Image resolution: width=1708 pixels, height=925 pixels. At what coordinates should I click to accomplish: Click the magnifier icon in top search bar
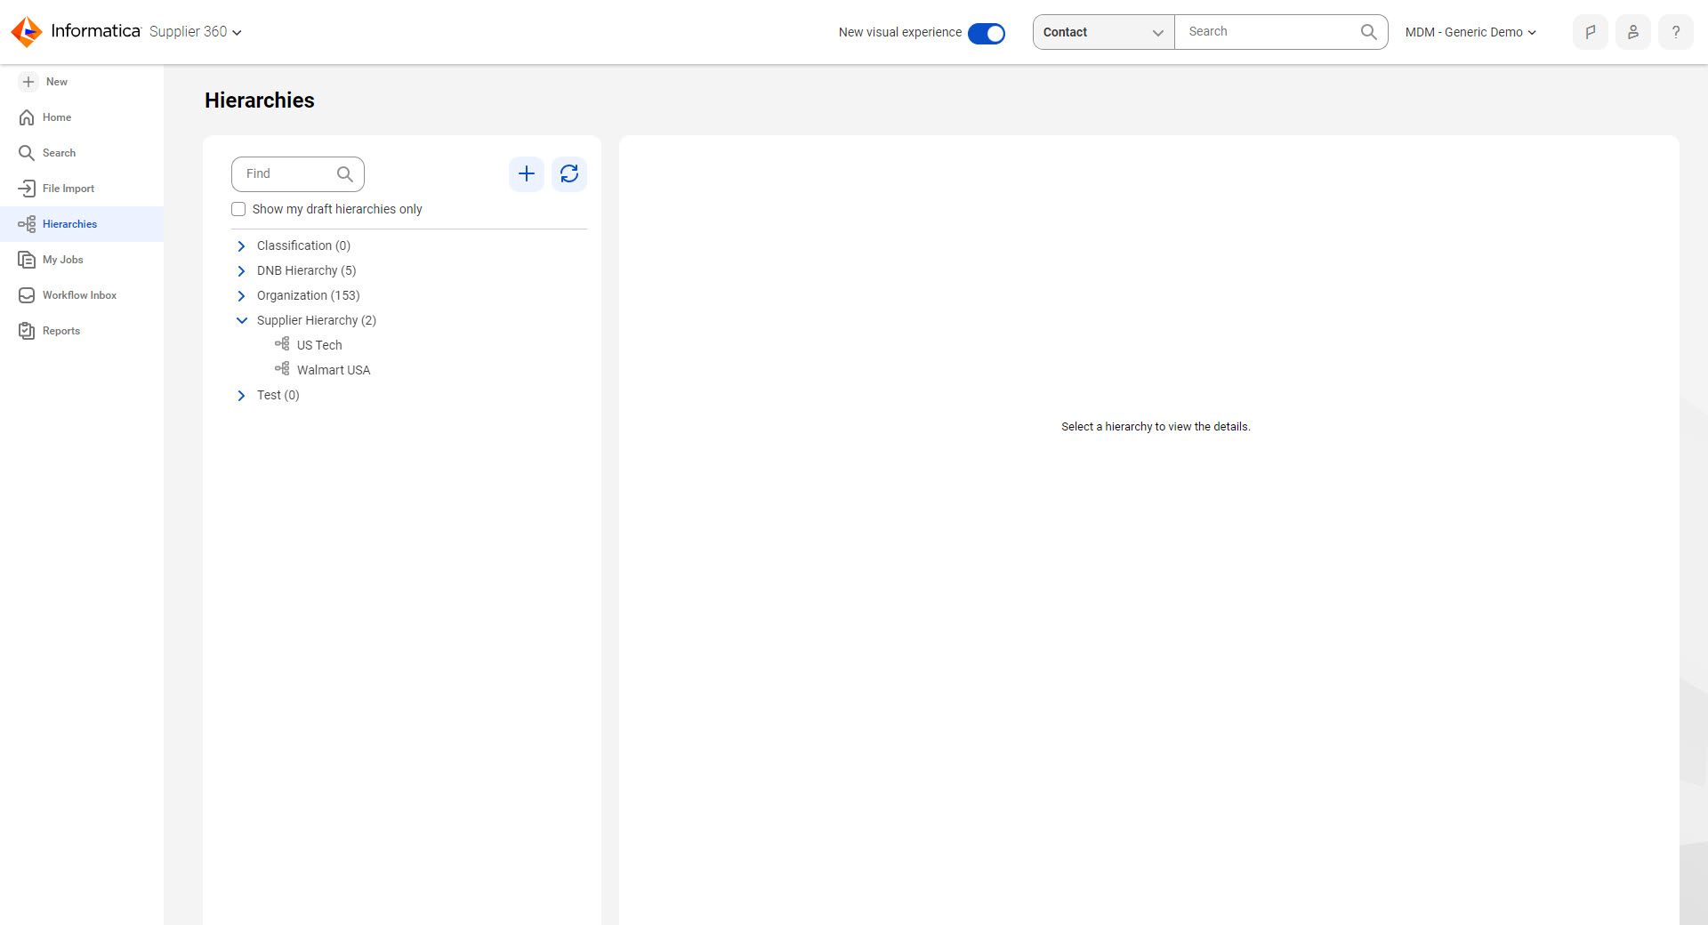pyautogui.click(x=1369, y=32)
